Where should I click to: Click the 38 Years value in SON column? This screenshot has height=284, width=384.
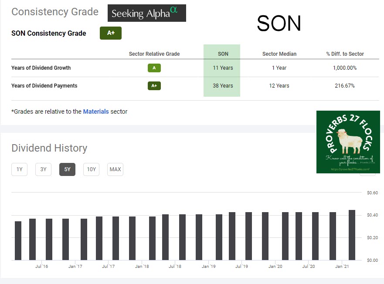click(223, 86)
